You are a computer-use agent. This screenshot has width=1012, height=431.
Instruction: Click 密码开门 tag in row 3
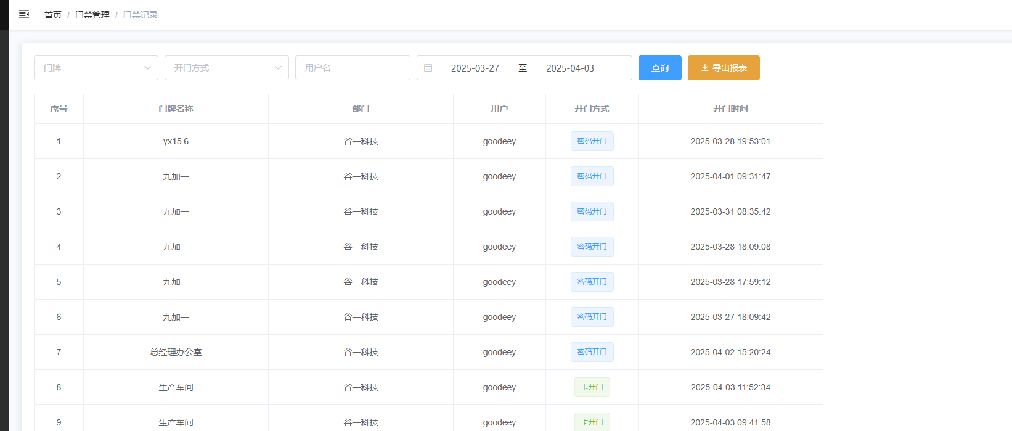[x=592, y=211]
